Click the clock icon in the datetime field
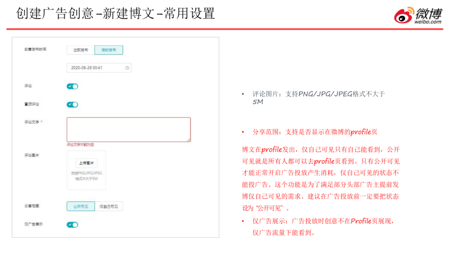The image size is (450, 253). tap(127, 68)
